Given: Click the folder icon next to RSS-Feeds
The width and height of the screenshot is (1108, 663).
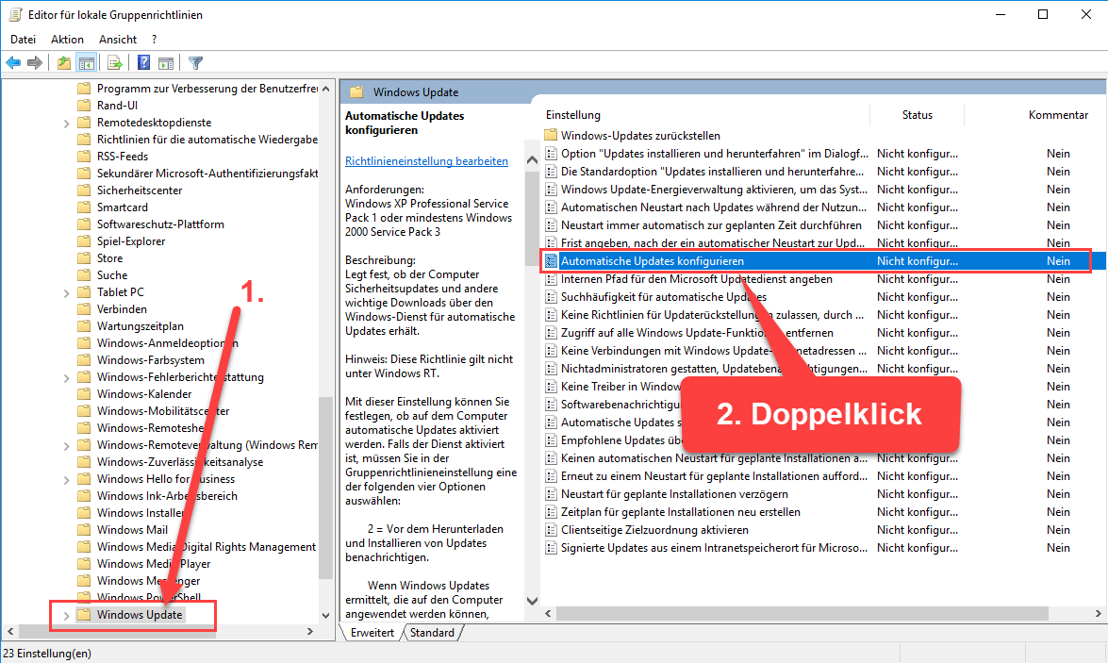Looking at the screenshot, I should [x=84, y=157].
